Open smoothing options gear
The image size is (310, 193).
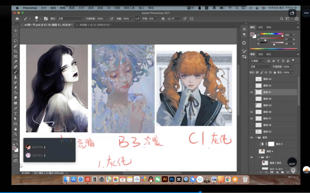tap(163, 19)
